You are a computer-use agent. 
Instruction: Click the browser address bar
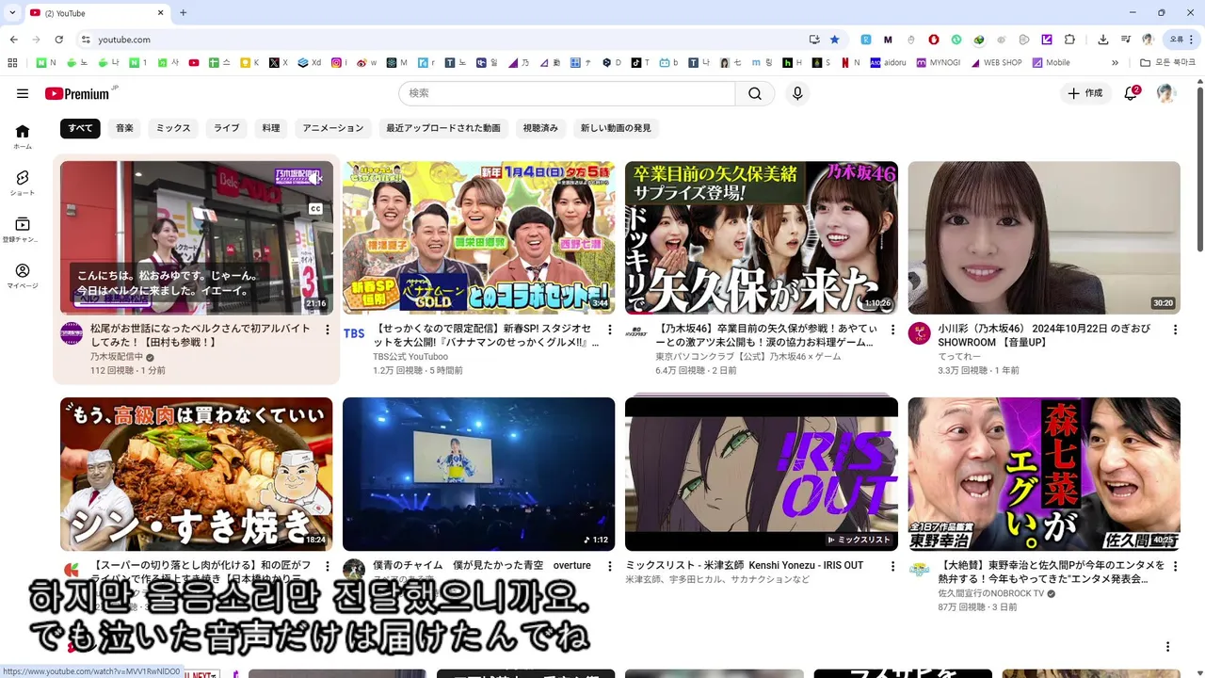click(442, 40)
